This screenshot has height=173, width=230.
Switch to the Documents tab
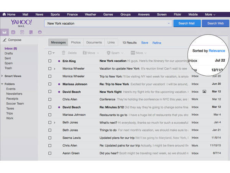tap(94, 42)
